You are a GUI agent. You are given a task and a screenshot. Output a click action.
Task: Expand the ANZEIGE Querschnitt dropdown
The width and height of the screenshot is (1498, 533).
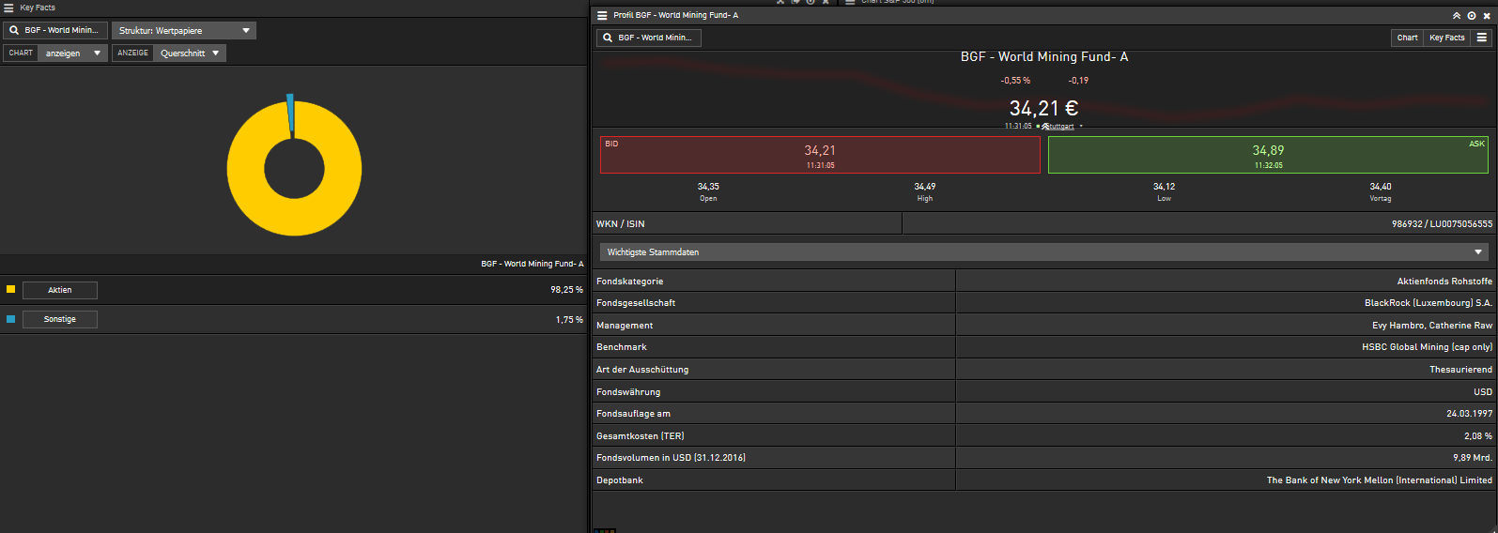[x=189, y=53]
